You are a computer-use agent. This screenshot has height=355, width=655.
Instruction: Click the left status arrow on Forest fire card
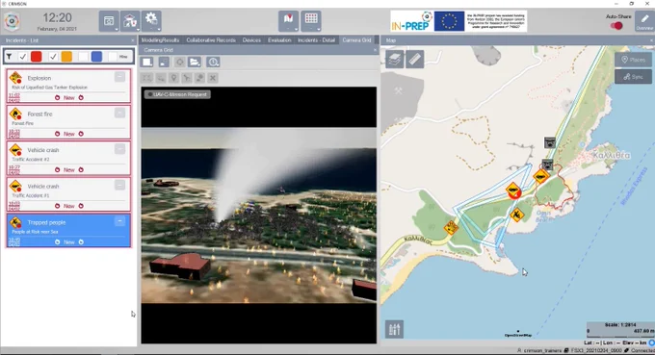coord(57,134)
